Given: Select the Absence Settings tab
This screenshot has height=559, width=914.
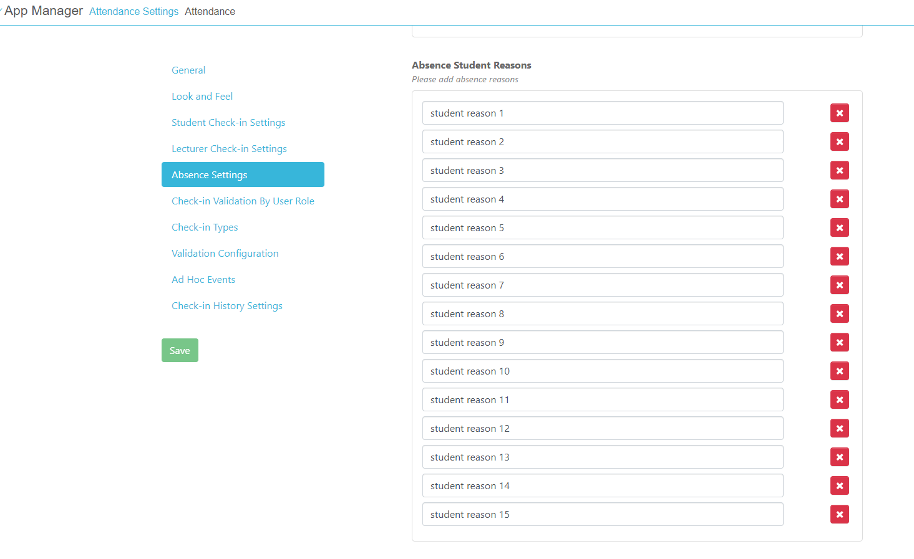Looking at the screenshot, I should click(243, 174).
